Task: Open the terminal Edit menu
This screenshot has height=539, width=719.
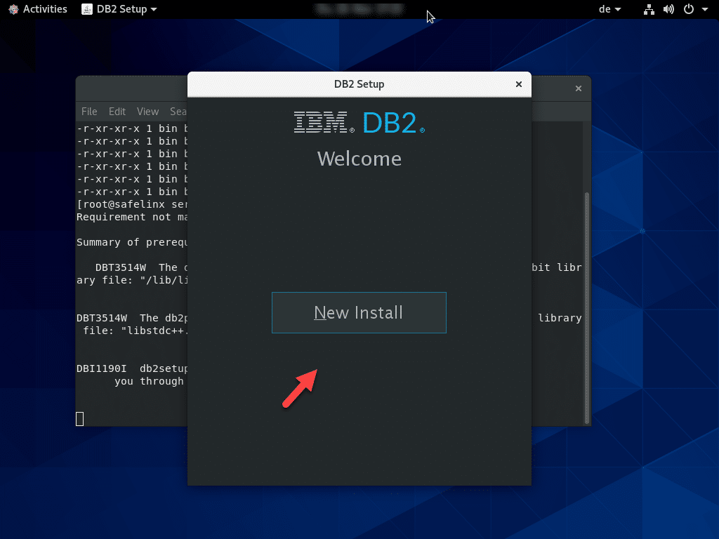Action: pyautogui.click(x=117, y=112)
